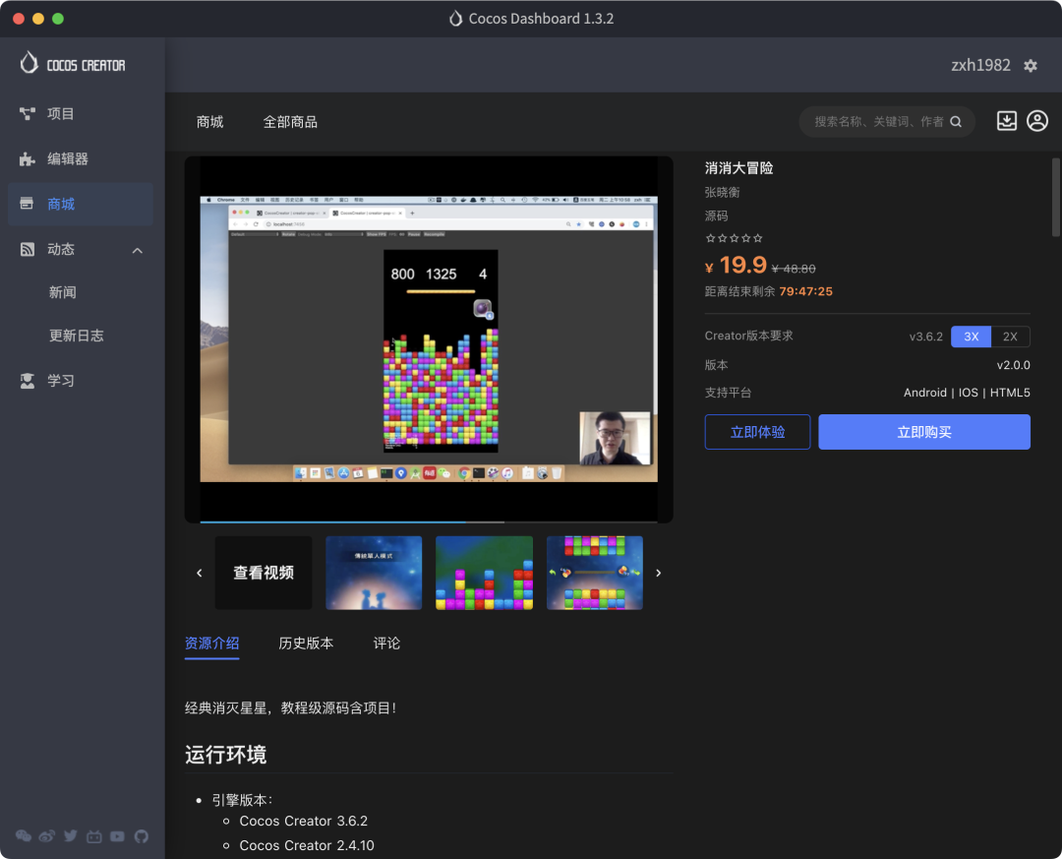This screenshot has height=859, width=1062.
Task: Focus the store search field
Action: click(887, 122)
